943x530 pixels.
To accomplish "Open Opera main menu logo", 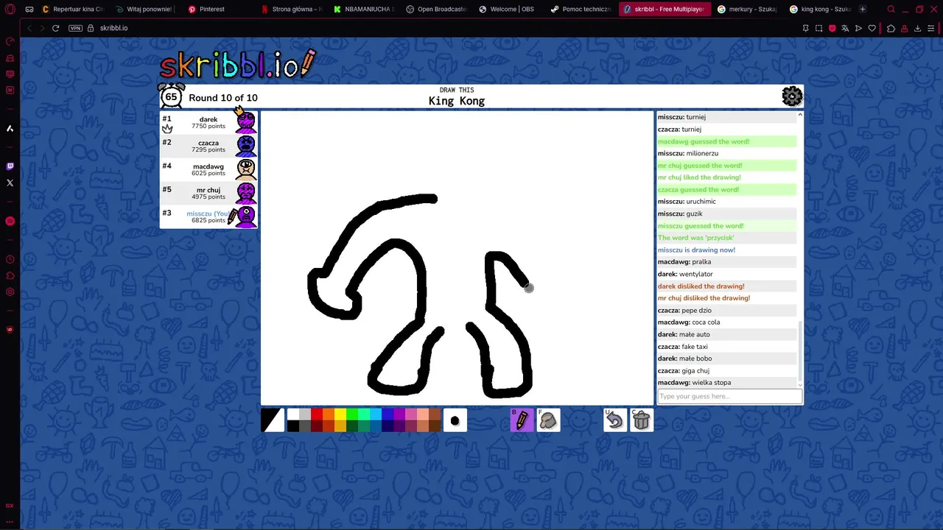I will click(10, 9).
